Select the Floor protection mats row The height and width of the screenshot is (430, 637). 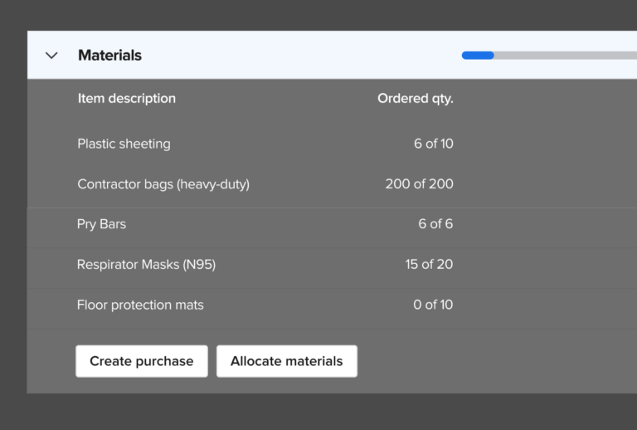coord(332,305)
